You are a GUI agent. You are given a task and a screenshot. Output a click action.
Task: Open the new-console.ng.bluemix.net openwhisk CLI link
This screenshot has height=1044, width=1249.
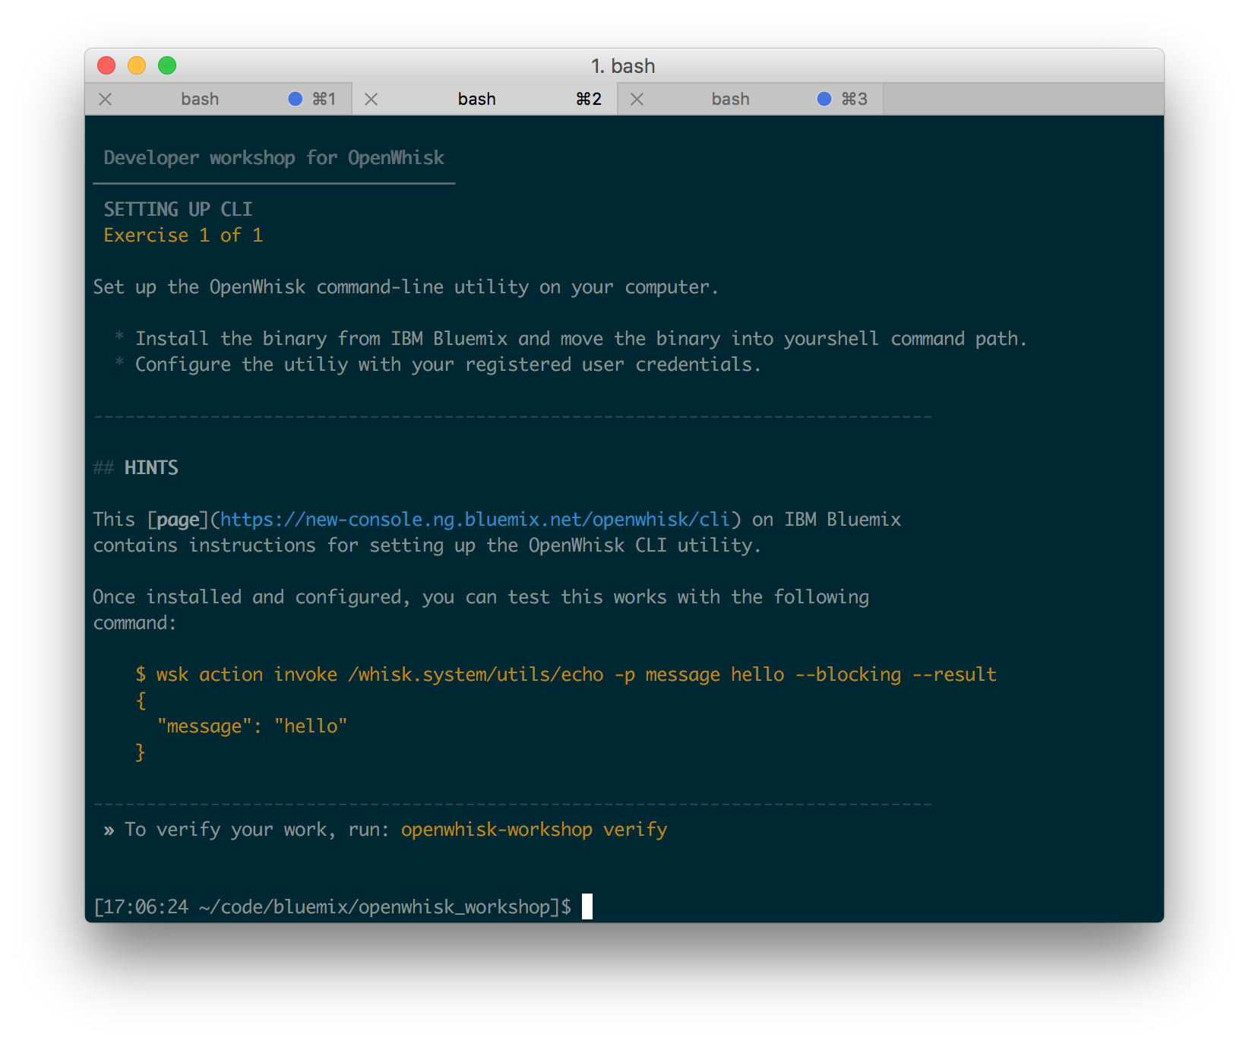pyautogui.click(x=474, y=520)
